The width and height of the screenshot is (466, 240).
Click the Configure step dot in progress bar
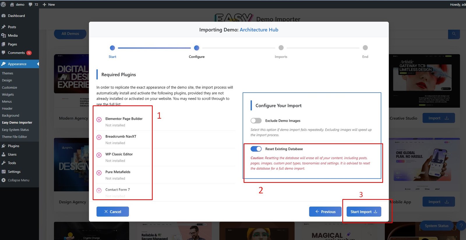pyautogui.click(x=197, y=48)
